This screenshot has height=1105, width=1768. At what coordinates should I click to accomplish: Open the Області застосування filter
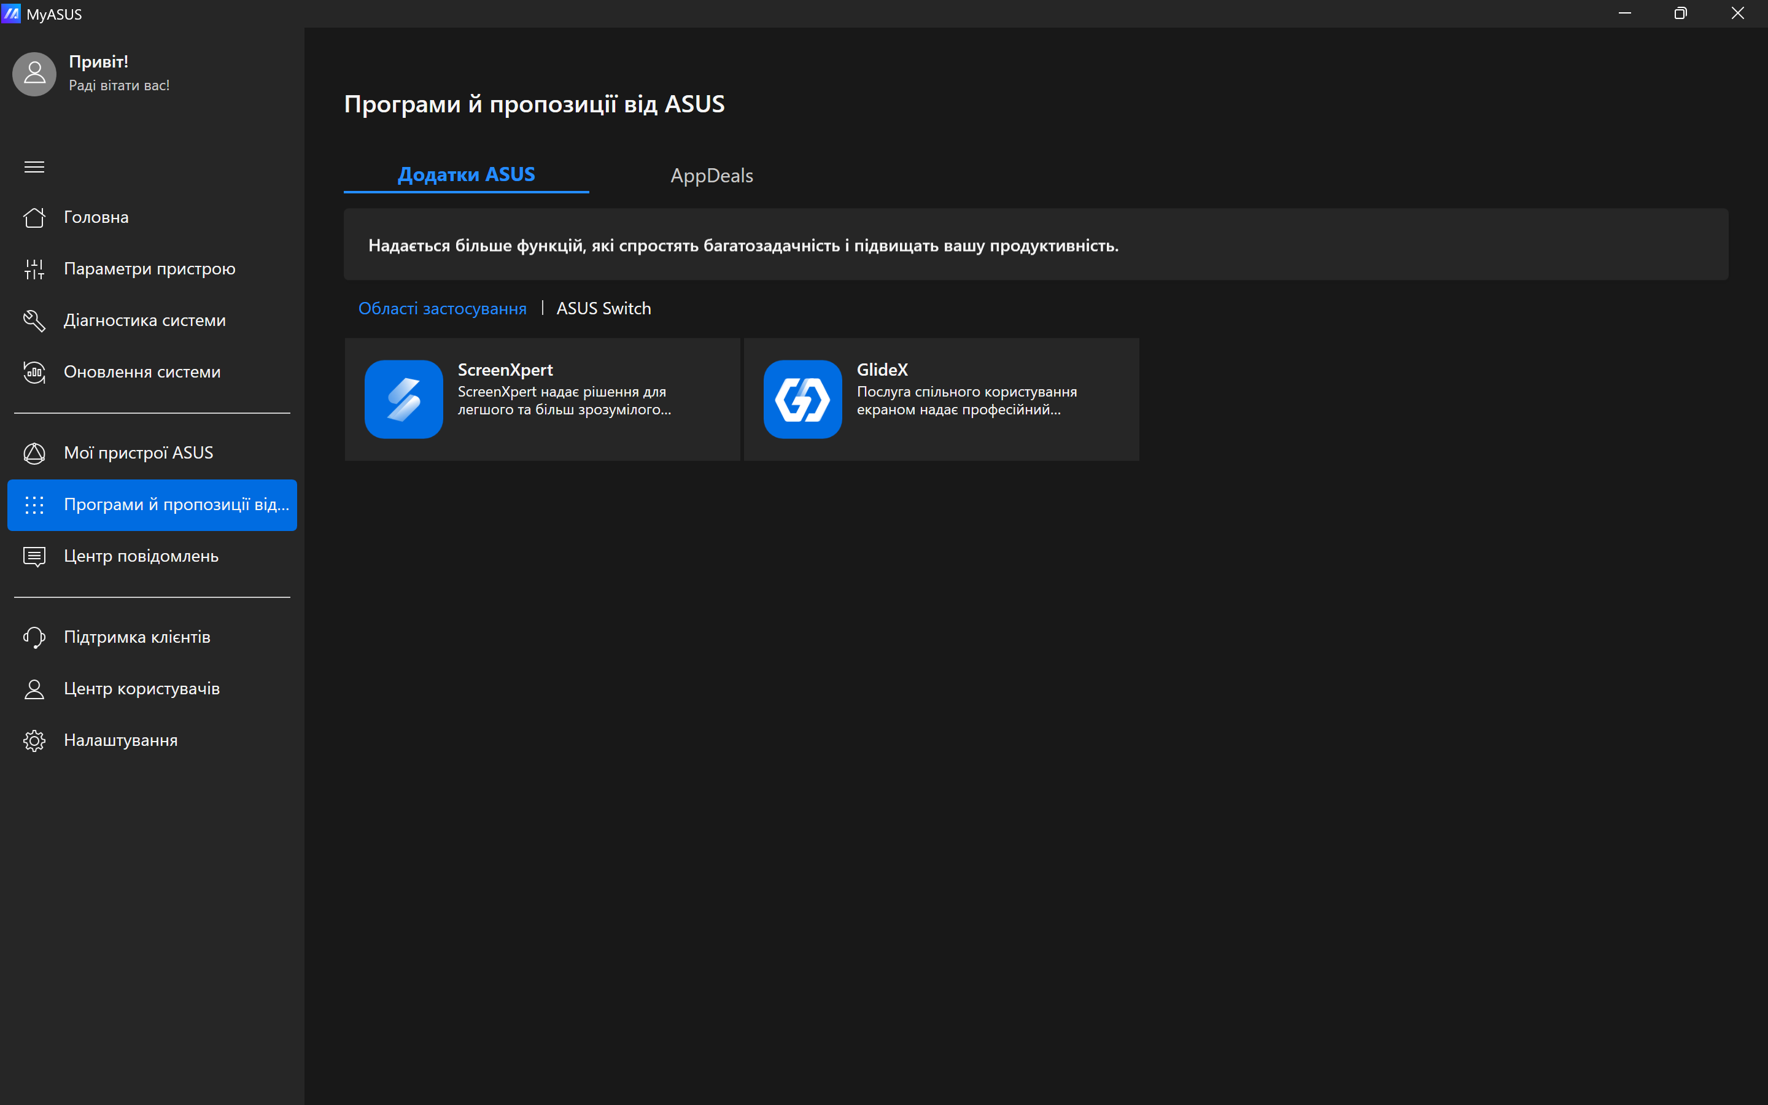click(x=442, y=308)
